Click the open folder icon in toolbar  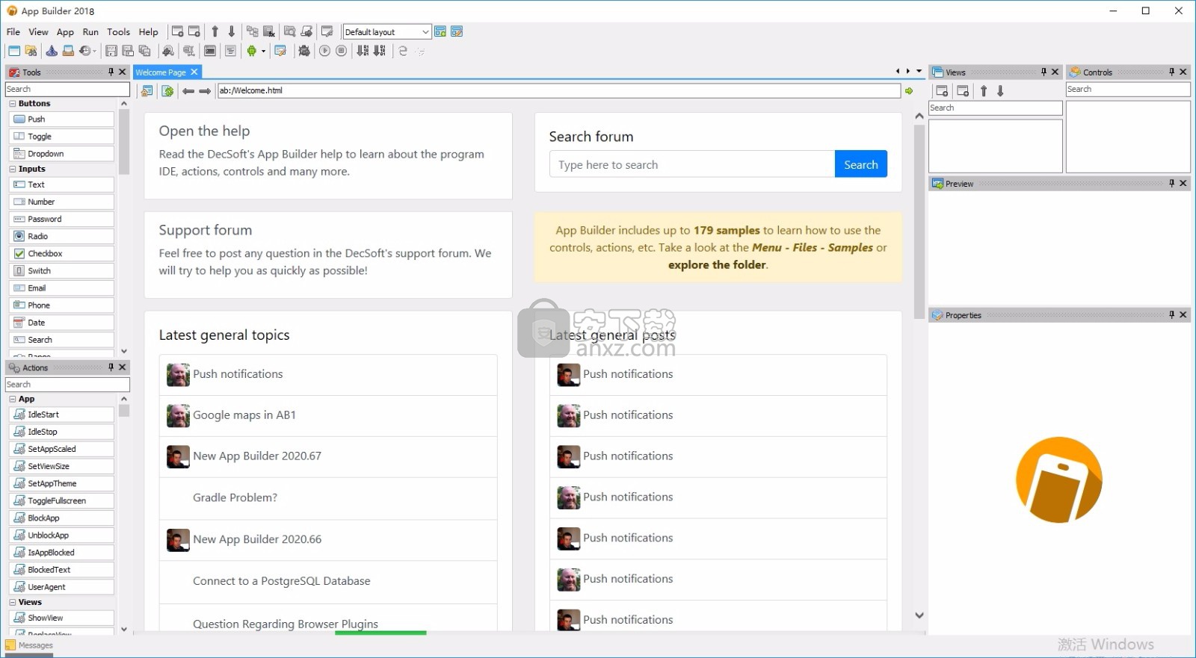(31, 51)
